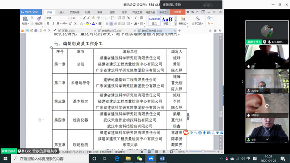Screen dimensions: 290x163
Task: Open the Text Tools dropdown
Action: pos(197,23)
